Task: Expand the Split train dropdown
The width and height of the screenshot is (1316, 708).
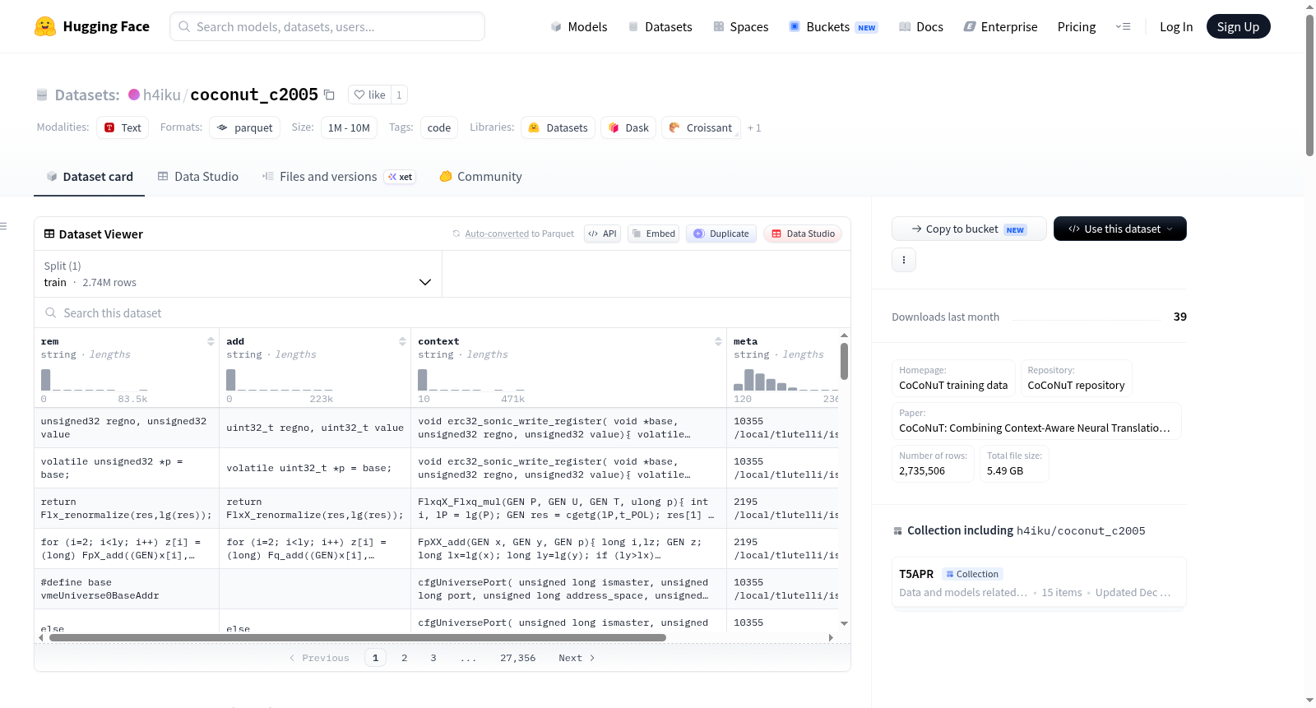Action: [239, 274]
